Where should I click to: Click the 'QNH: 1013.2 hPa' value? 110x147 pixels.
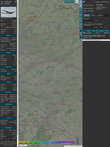(x=13, y=102)
